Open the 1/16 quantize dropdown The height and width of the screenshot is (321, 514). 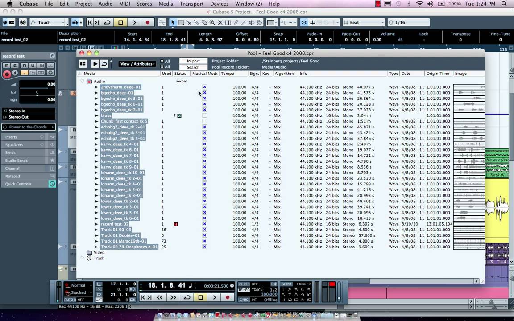pos(408,22)
